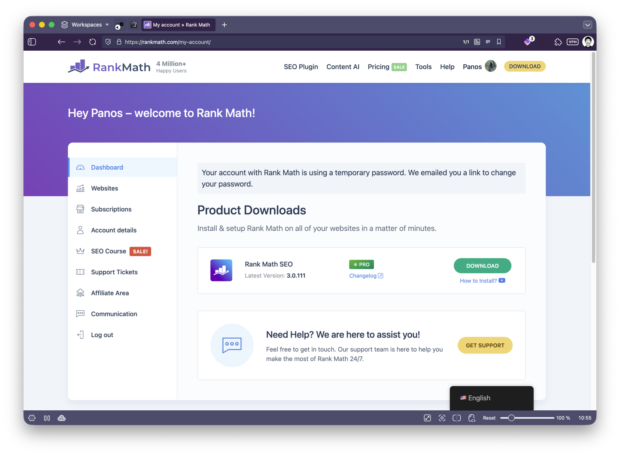Open the English language selector
The image size is (620, 456).
tap(491, 398)
